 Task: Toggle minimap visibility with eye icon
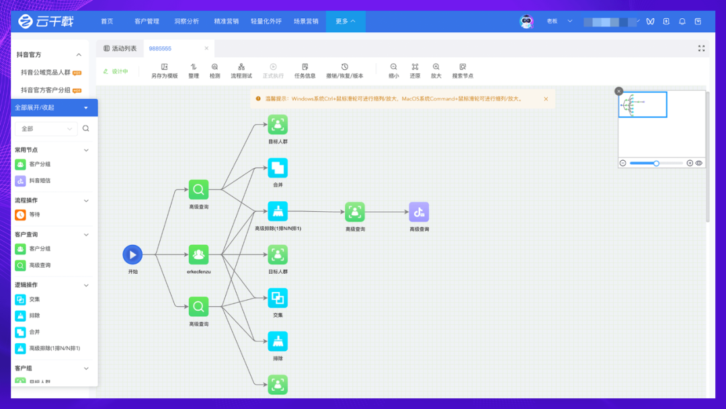[699, 163]
